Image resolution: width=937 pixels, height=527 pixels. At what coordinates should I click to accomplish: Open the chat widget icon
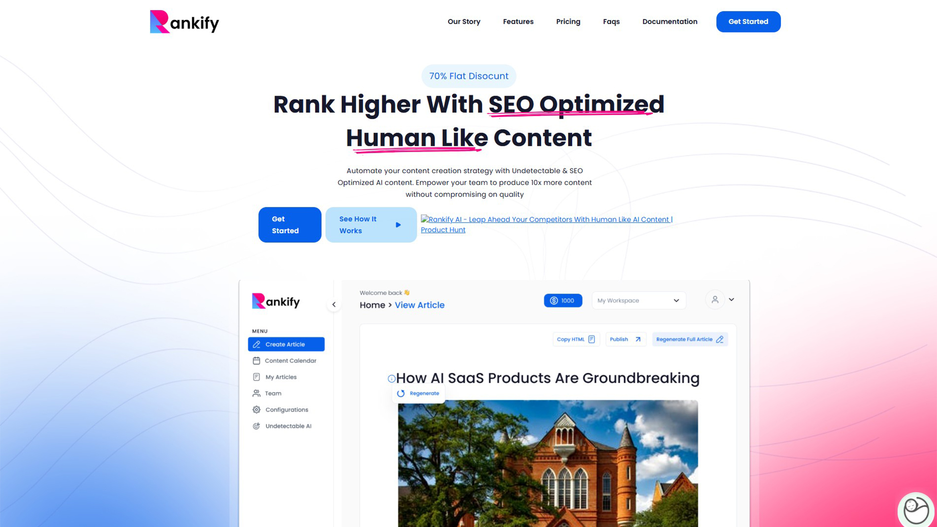coord(916,510)
